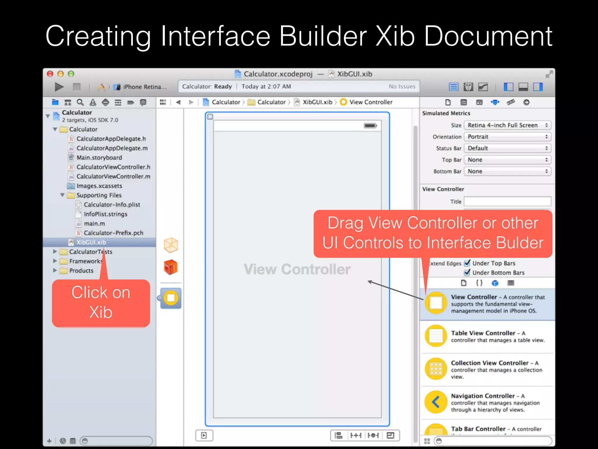Show the Size inspector ruler tab
This screenshot has height=449, width=598.
click(x=511, y=102)
